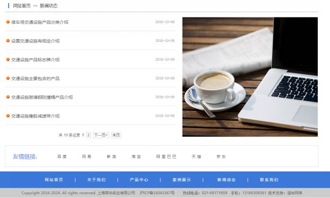The image size is (330, 198).
Task: Click the orange bullet beside 交通设施橡胶减速带介绍
Action: 8,115
